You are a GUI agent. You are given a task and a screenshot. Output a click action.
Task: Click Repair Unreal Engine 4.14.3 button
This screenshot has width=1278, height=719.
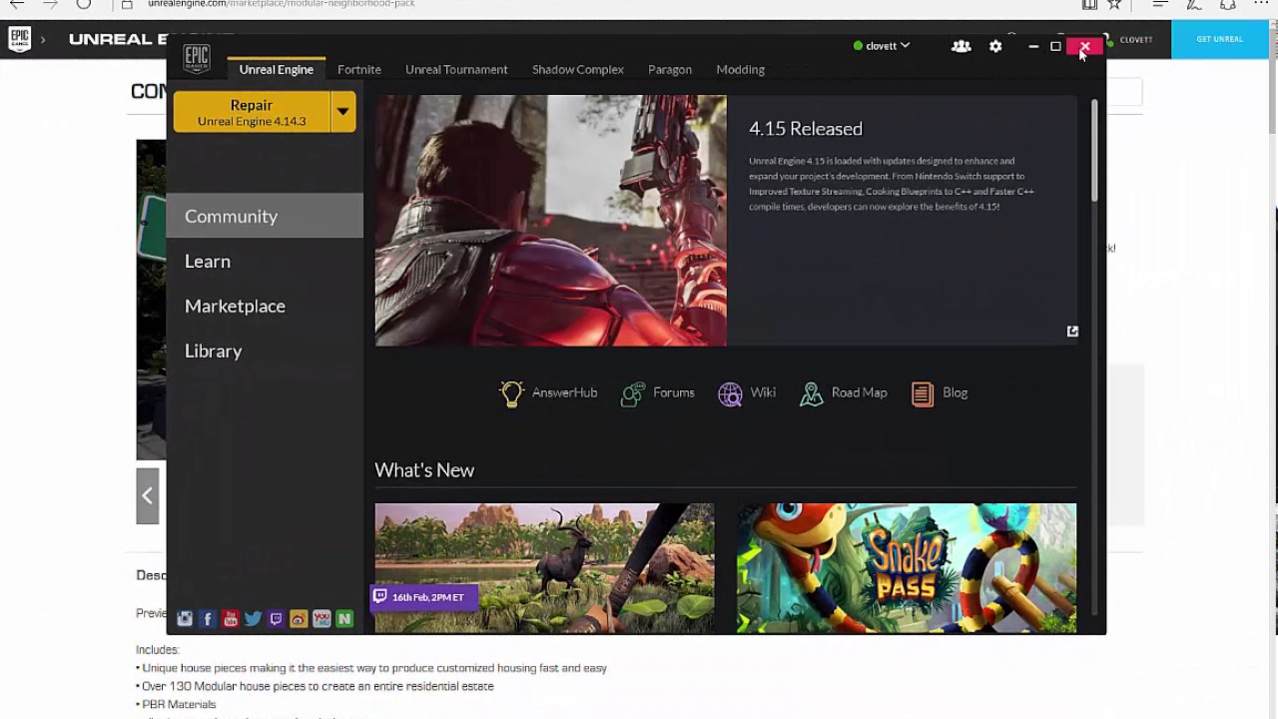point(252,112)
